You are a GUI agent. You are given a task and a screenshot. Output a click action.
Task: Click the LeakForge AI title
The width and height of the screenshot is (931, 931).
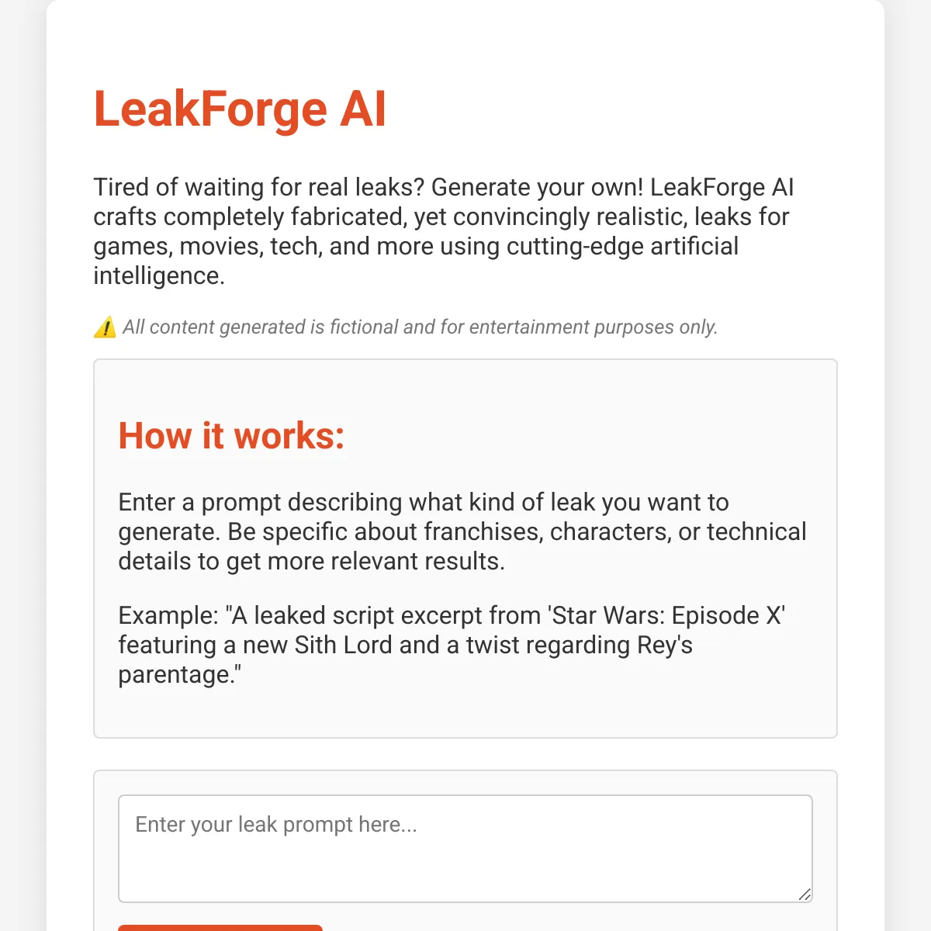click(x=240, y=109)
